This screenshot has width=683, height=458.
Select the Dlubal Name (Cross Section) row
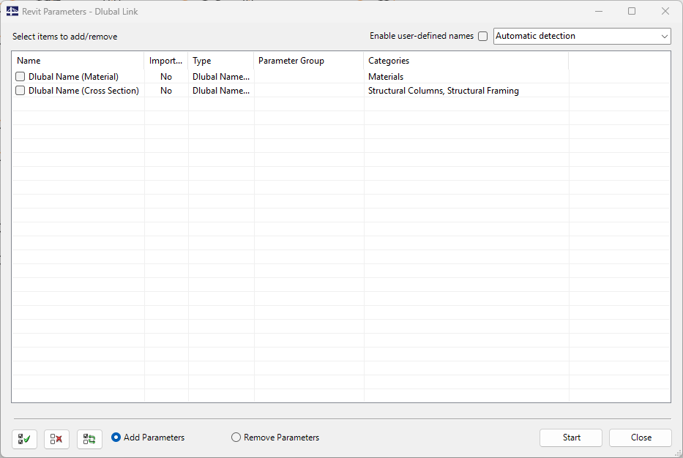(88, 90)
